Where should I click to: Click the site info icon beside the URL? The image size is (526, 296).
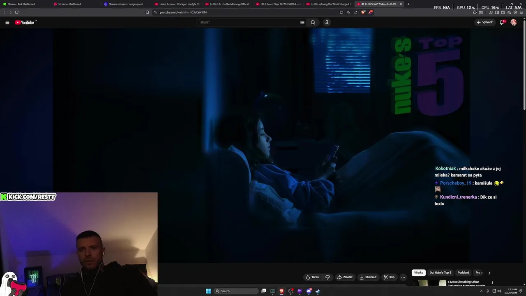(x=155, y=12)
